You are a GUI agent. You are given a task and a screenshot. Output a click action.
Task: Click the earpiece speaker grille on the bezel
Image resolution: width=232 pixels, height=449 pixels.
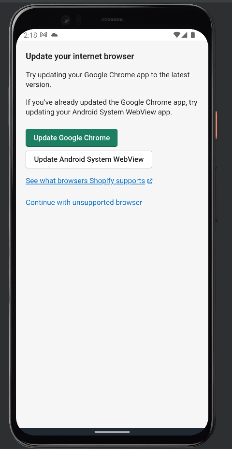[x=112, y=20]
